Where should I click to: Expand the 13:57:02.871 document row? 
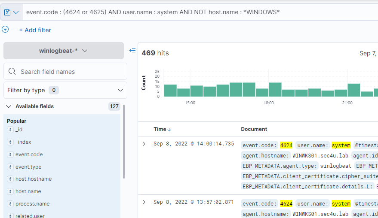click(x=144, y=202)
